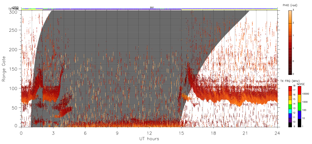Select the 21 tick on UT hours axis

(245, 133)
